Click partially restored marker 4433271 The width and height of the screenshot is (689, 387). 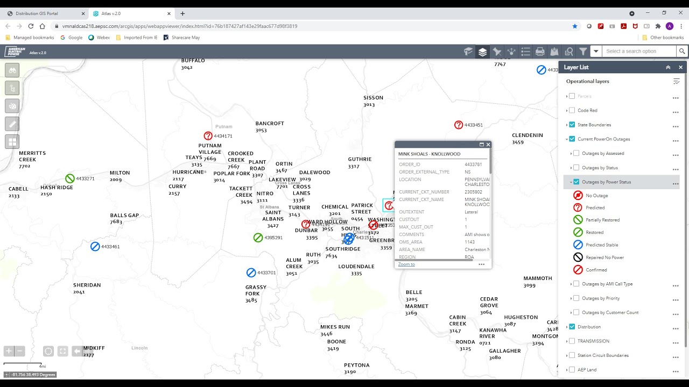click(70, 178)
